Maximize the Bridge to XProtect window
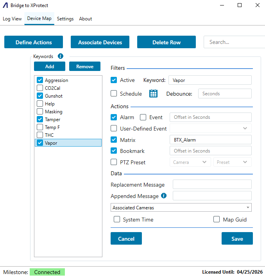Viewport: 265px width, 276px height. [240, 5]
